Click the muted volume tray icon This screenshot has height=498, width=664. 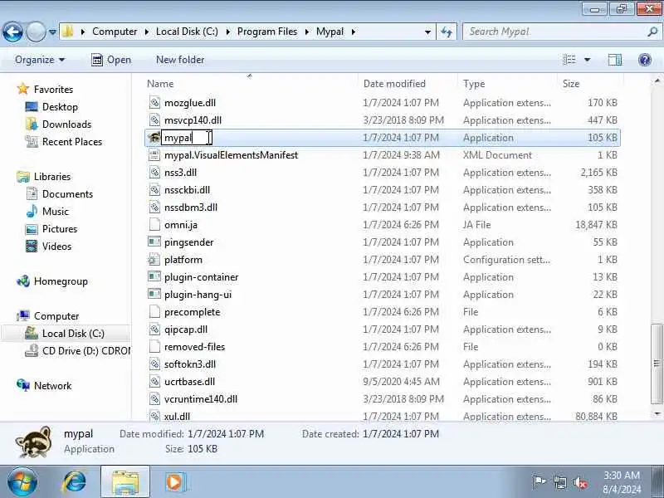[x=579, y=482]
